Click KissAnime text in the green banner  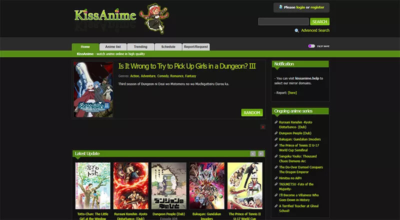click(x=85, y=54)
